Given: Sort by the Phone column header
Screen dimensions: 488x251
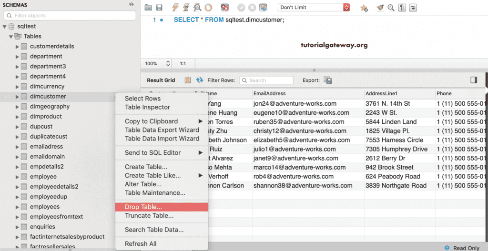Looking at the screenshot, I should point(461,93).
